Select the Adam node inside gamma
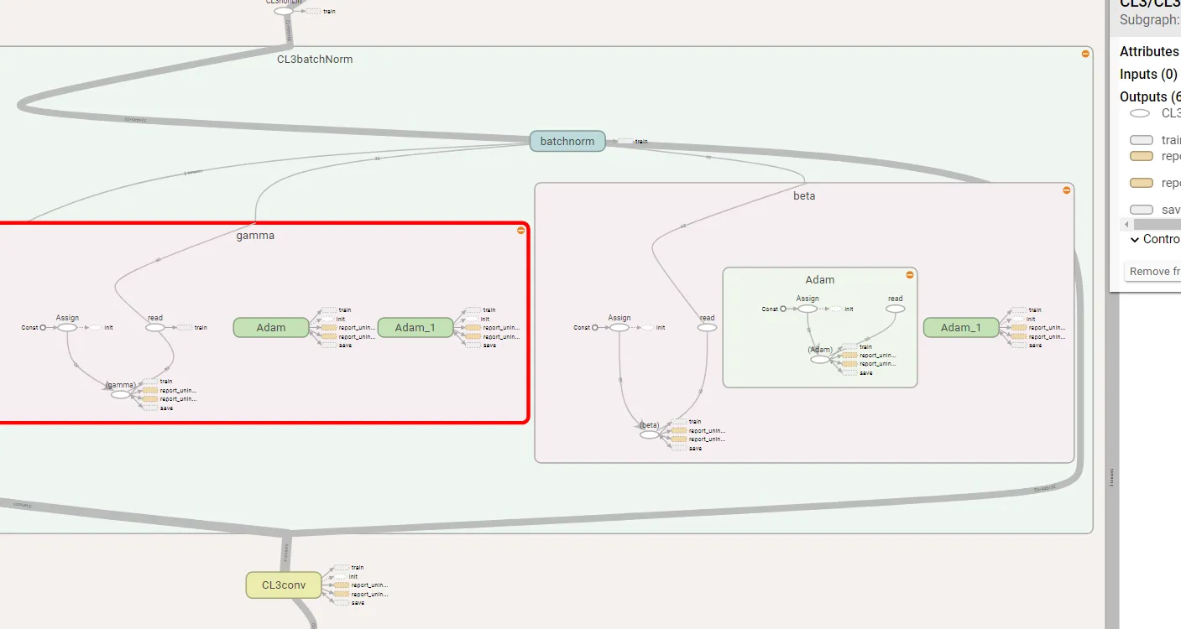The width and height of the screenshot is (1181, 629). coord(271,328)
